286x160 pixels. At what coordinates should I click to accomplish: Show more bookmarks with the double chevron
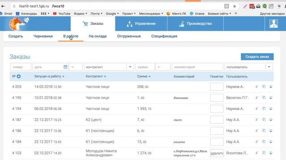tap(236, 13)
